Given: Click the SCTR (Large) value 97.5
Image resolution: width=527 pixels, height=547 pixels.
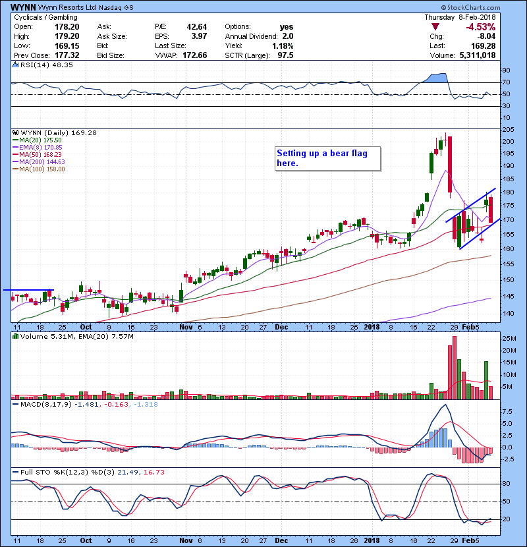Looking at the screenshot, I should [285, 55].
